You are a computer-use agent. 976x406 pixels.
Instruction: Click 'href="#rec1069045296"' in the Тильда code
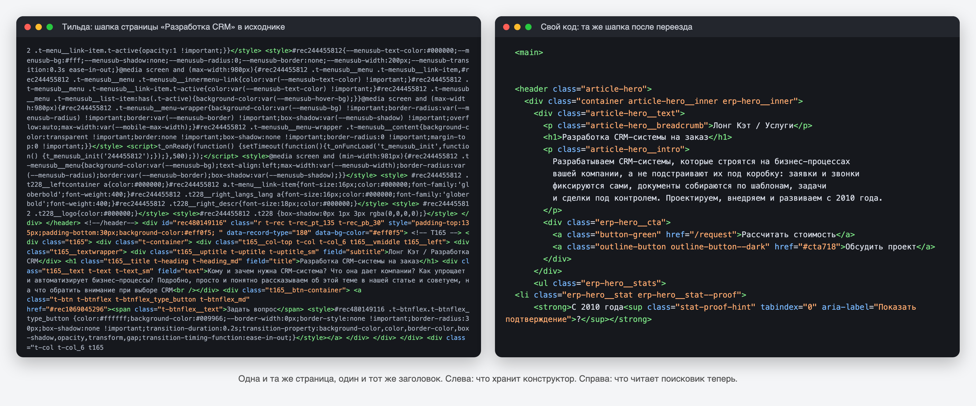67,309
